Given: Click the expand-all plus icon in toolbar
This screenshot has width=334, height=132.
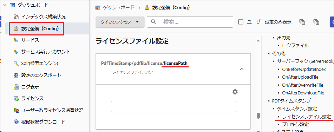Looking at the screenshot, I should click(x=316, y=22).
